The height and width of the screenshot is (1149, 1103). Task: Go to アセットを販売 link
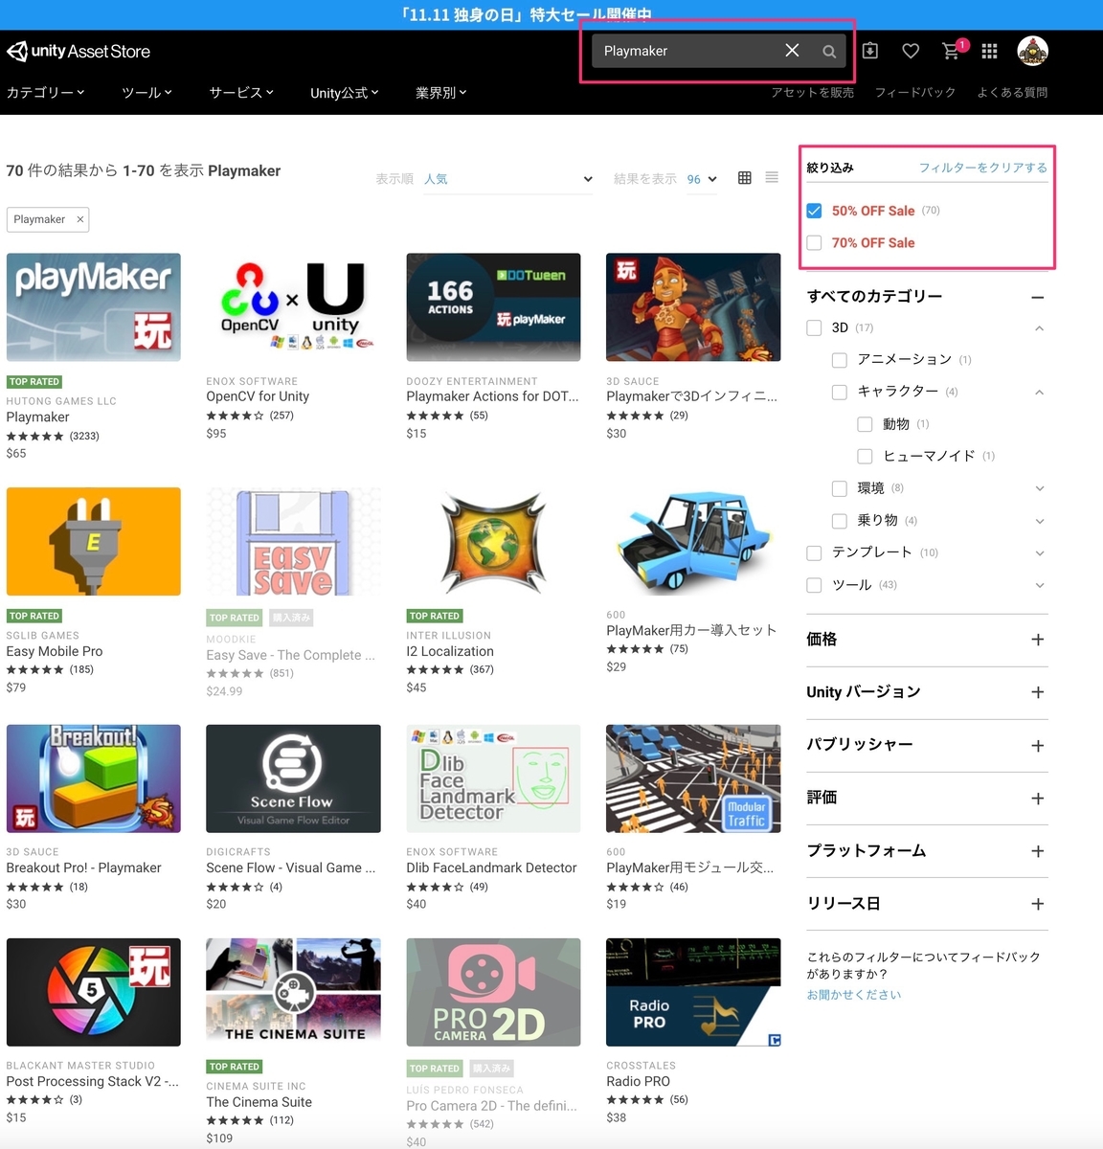point(813,93)
